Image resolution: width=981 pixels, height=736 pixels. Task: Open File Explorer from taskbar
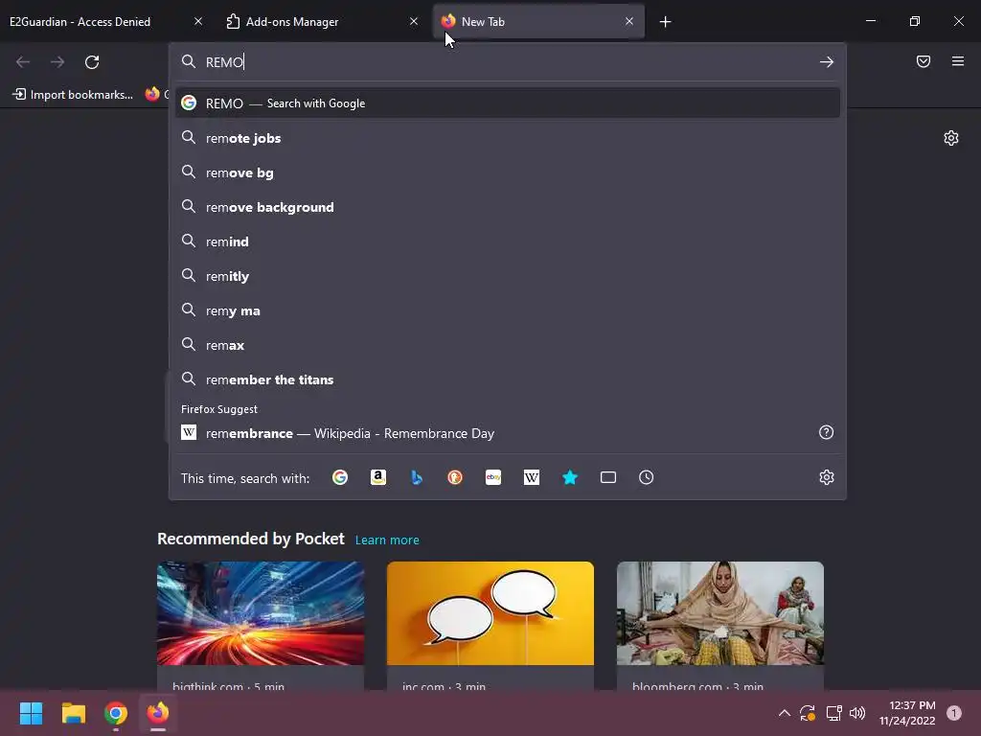click(73, 713)
